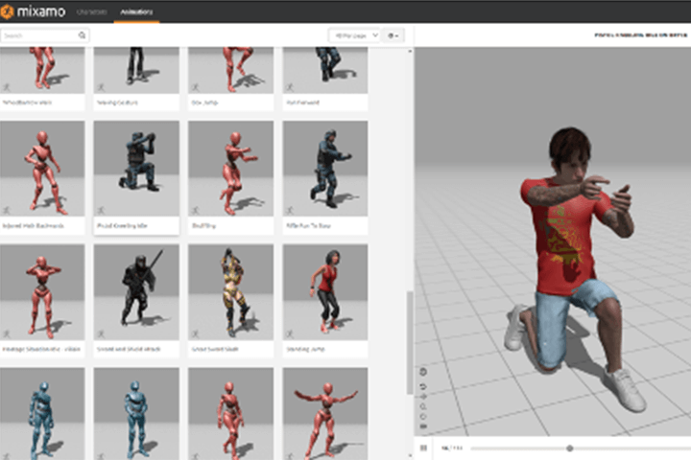This screenshot has height=460, width=691.
Task: Click the bottom dark rectangle viewport icon
Action: [x=423, y=426]
